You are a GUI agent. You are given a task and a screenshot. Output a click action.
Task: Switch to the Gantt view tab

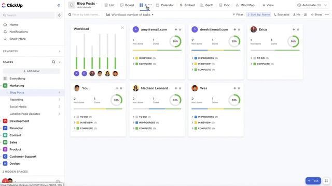click(207, 5)
